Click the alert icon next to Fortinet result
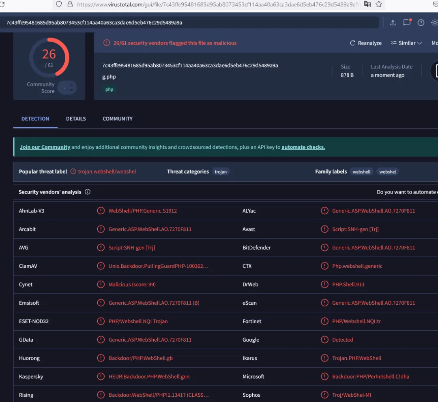This screenshot has height=402, width=438. pyautogui.click(x=324, y=321)
